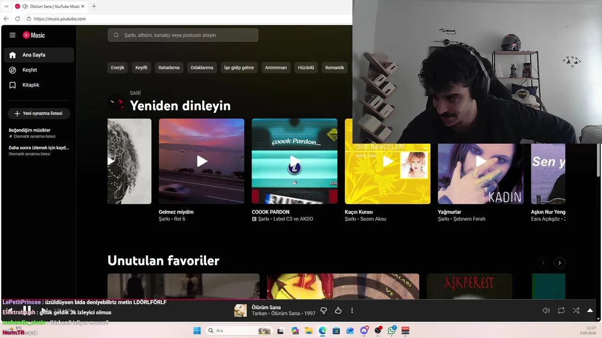Play the Yağmurlar song thumbnail

tap(481, 161)
